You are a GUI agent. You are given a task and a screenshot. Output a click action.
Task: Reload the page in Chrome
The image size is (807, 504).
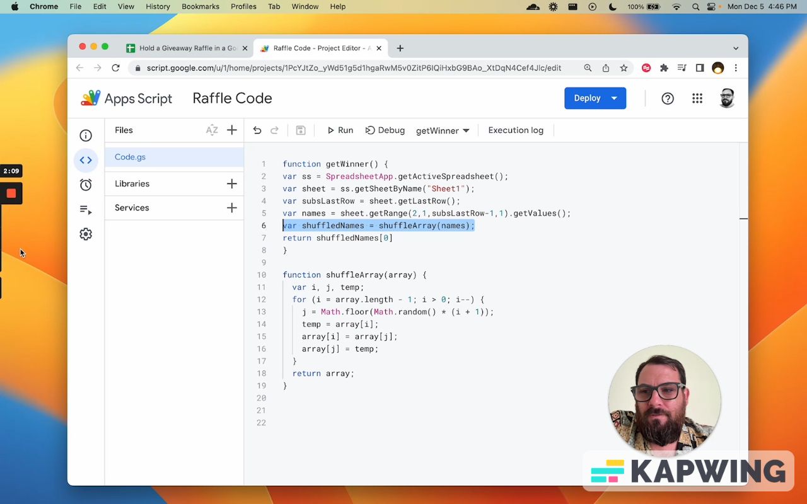[115, 68]
